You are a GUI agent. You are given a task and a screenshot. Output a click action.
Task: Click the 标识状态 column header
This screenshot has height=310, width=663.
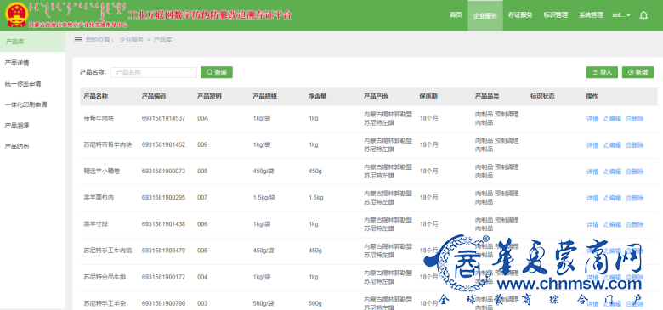542,96
